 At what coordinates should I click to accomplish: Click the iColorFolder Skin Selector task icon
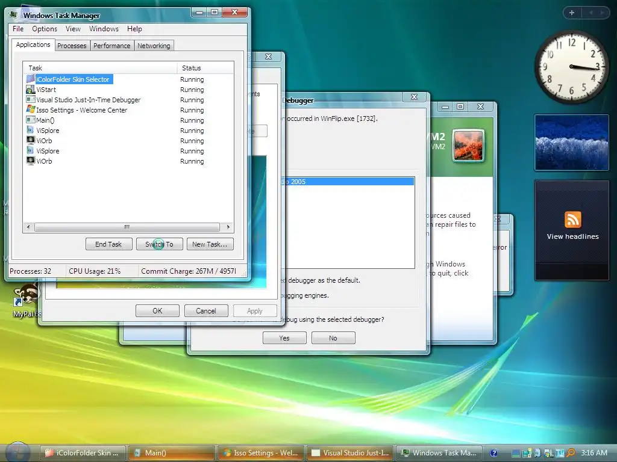tap(30, 79)
